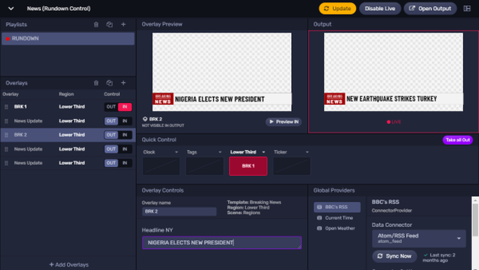Expand the Clock quick control dropdown
This screenshot has width=479, height=270.
point(176,152)
